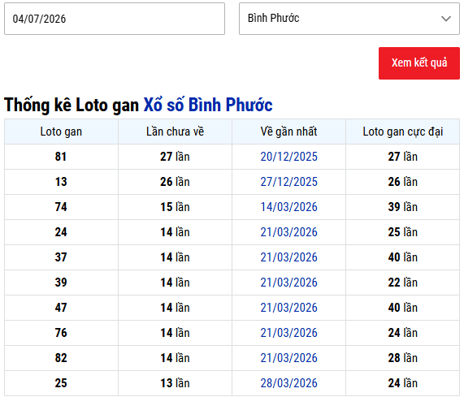This screenshot has height=397, width=464.
Task: Click the date field showing 04/07/2026
Action: [x=115, y=19]
